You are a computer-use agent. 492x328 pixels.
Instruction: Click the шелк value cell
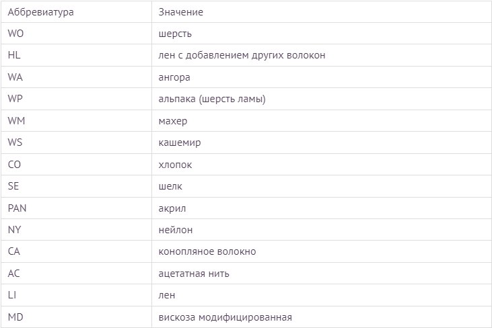pyautogui.click(x=322, y=186)
